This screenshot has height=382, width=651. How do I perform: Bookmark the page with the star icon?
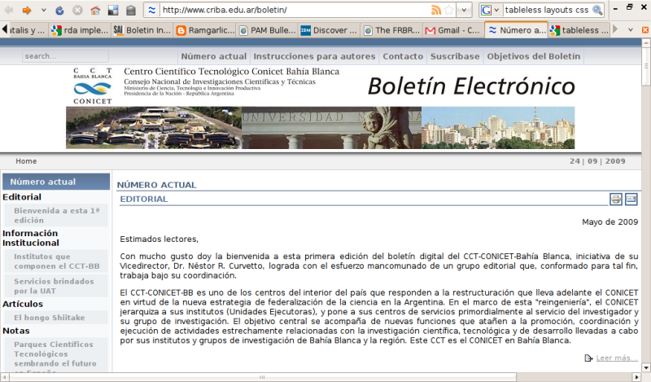coord(449,10)
